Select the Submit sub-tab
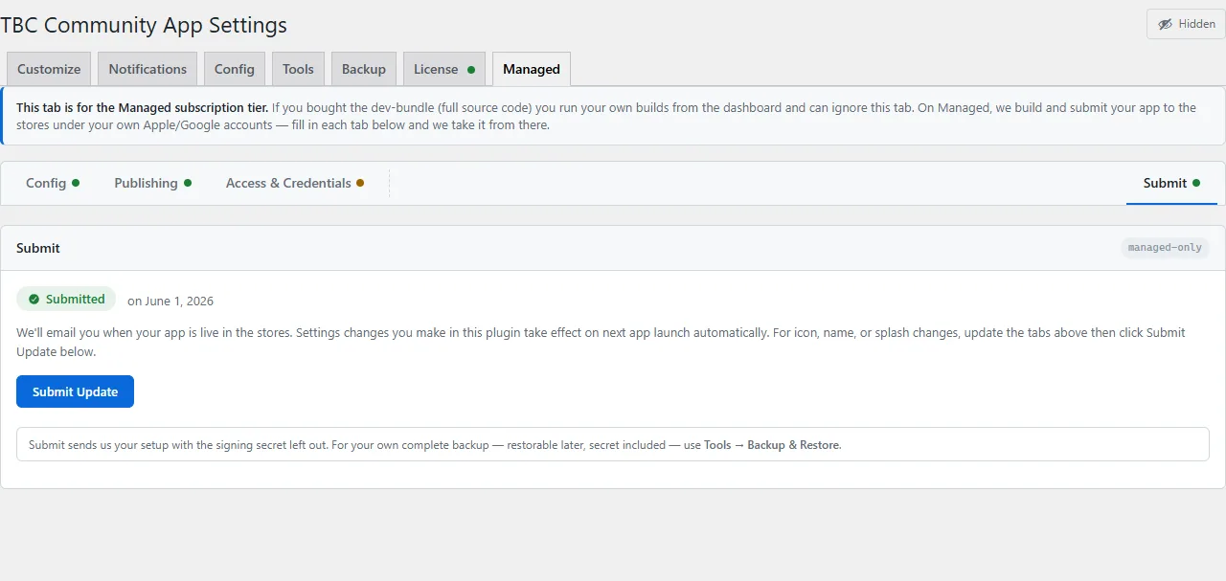Image resolution: width=1226 pixels, height=581 pixels. point(1171,183)
